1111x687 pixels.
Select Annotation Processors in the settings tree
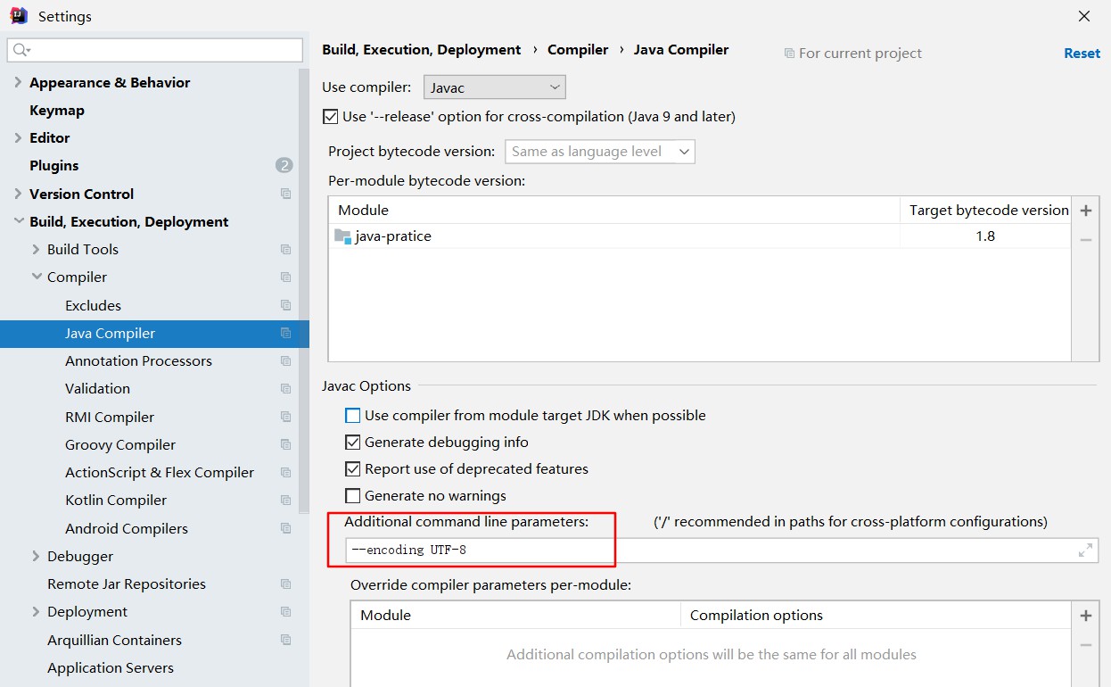pos(138,360)
